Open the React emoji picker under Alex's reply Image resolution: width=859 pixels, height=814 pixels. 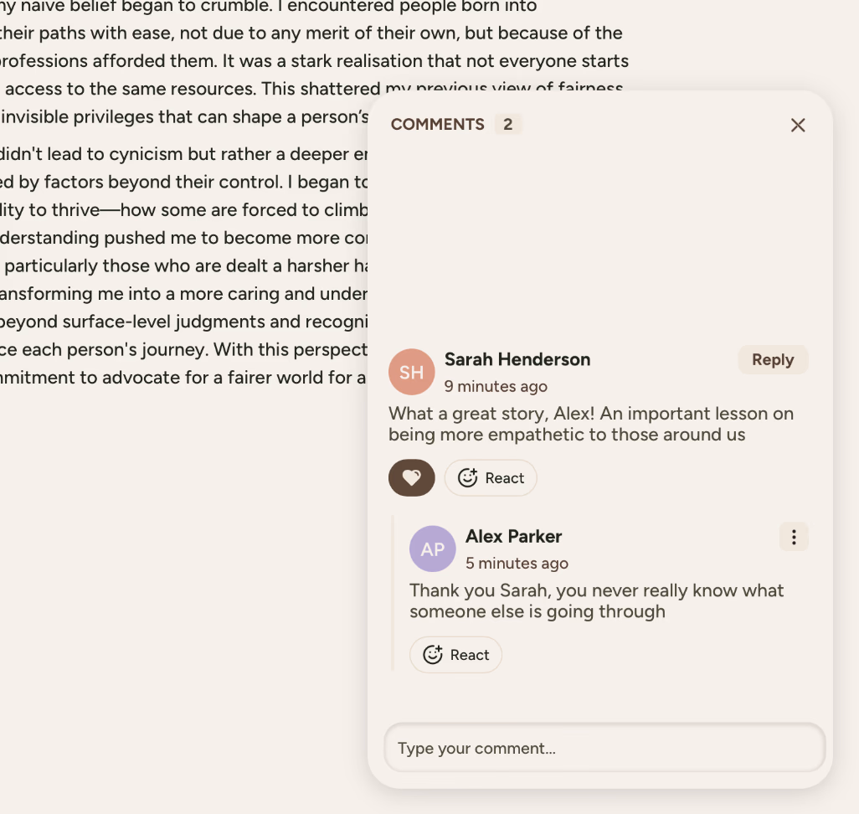pyautogui.click(x=455, y=655)
